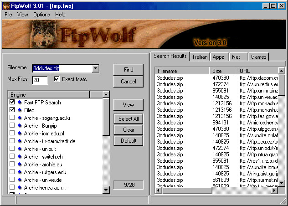Viewport: 288px width, 206px height.
Task: Sort results by Filename column header
Action: pos(182,71)
